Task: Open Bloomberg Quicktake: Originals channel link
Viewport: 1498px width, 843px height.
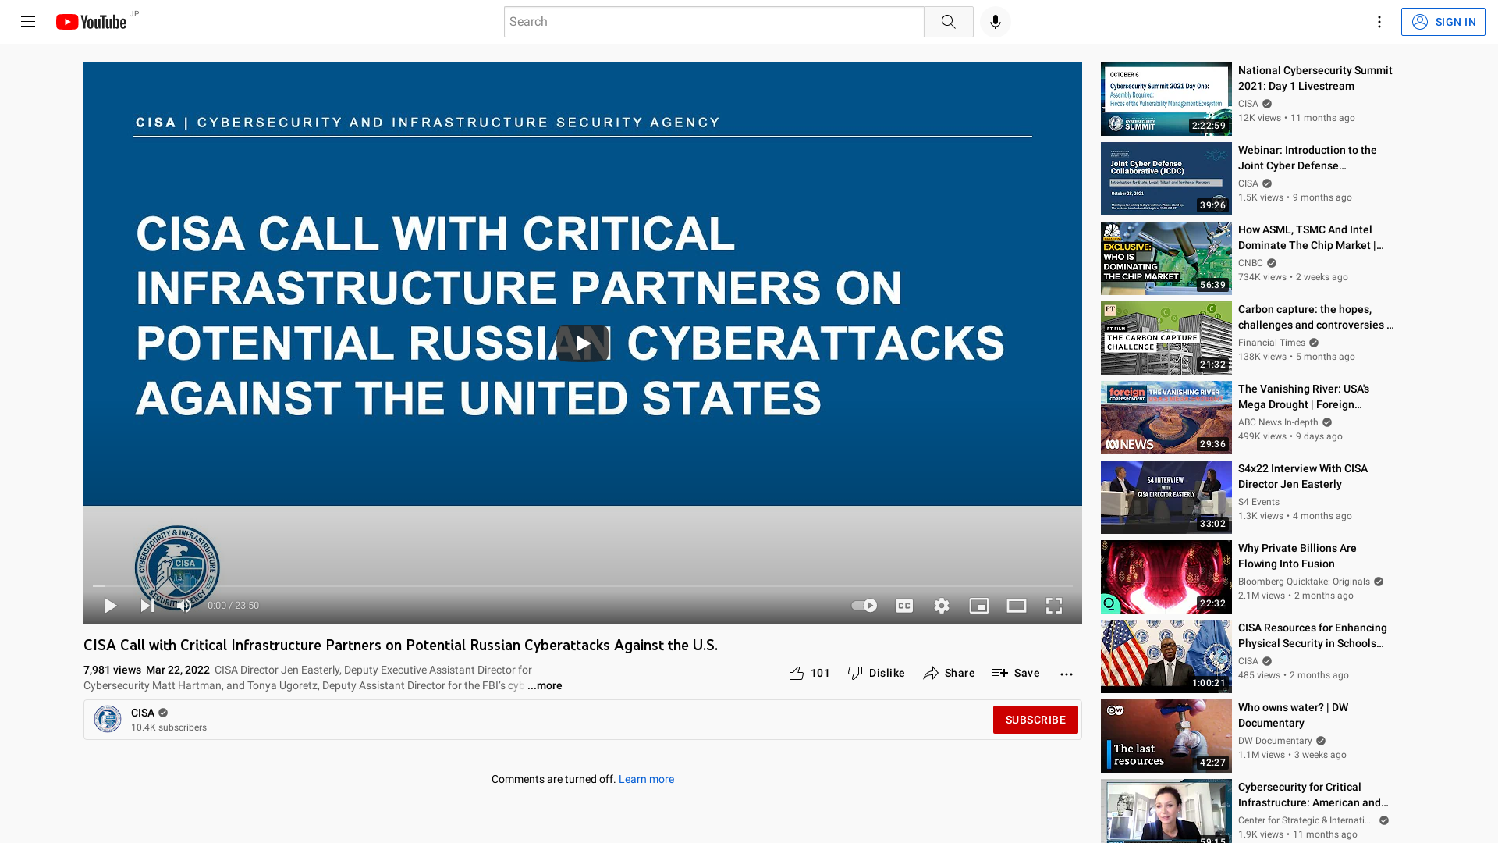Action: click(1304, 582)
